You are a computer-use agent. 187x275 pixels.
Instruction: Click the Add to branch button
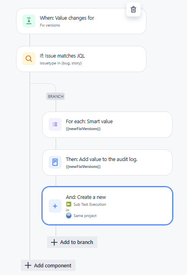pyautogui.click(x=72, y=242)
